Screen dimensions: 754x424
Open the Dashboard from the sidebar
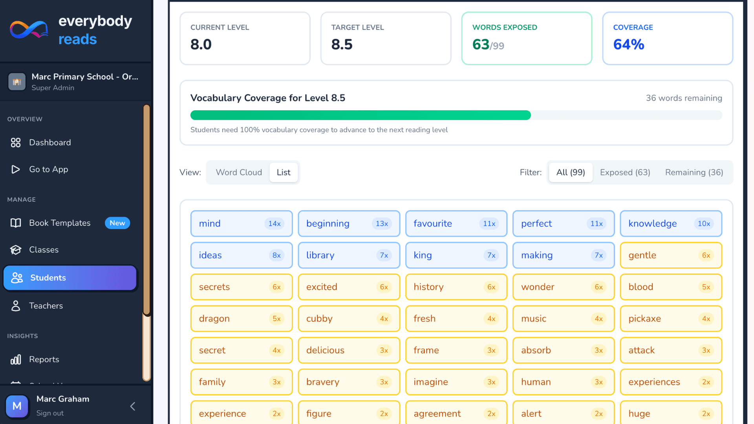pos(16,143)
